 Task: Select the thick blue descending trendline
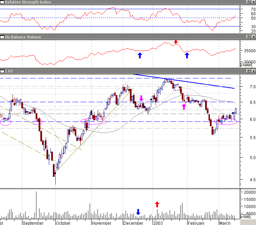184,81
